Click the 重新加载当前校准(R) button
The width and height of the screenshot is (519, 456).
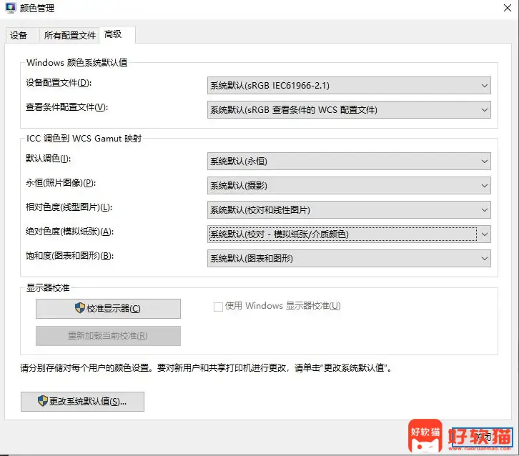coord(108,336)
